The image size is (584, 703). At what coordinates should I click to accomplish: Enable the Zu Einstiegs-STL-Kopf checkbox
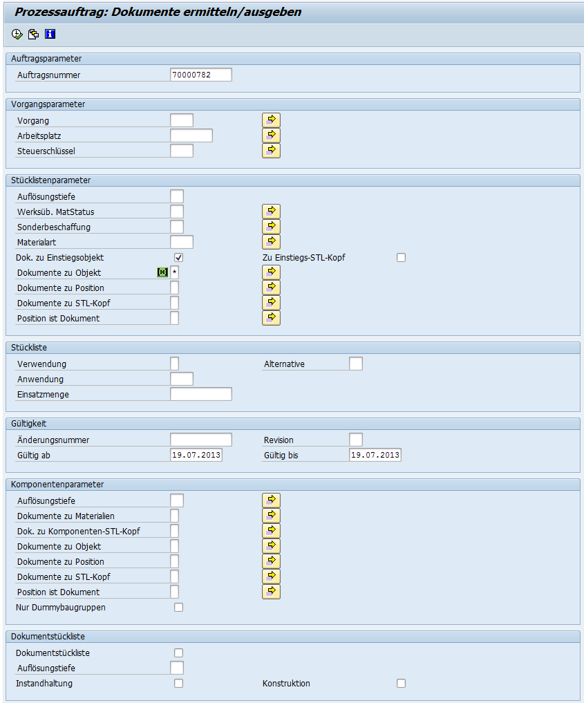coord(401,258)
